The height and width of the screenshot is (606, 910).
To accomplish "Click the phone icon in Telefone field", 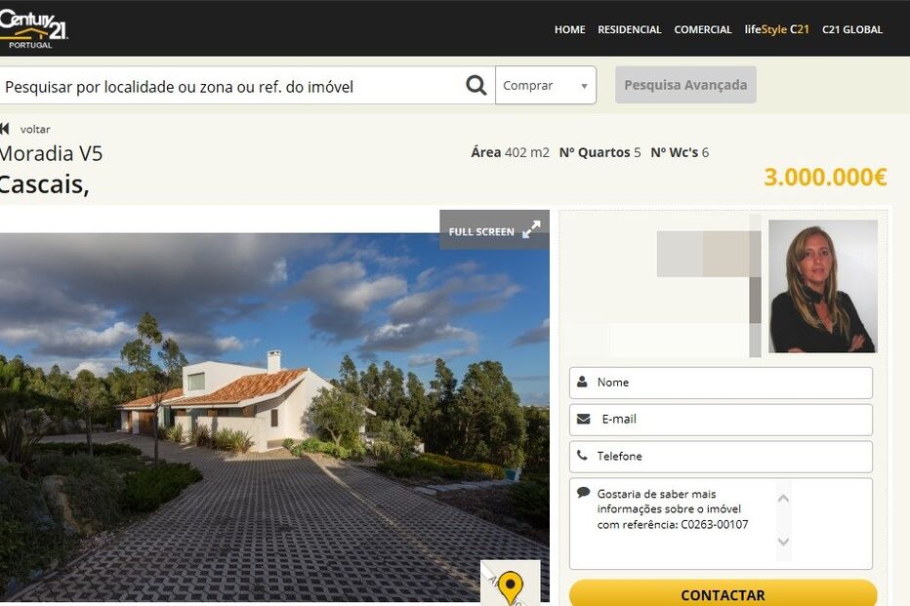I will [582, 455].
